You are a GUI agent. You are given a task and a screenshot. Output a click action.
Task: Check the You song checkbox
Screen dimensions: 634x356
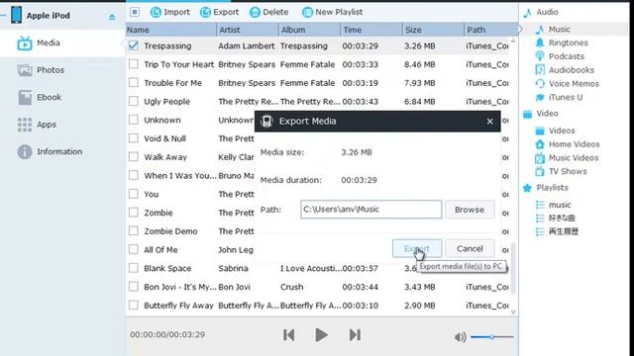point(134,194)
